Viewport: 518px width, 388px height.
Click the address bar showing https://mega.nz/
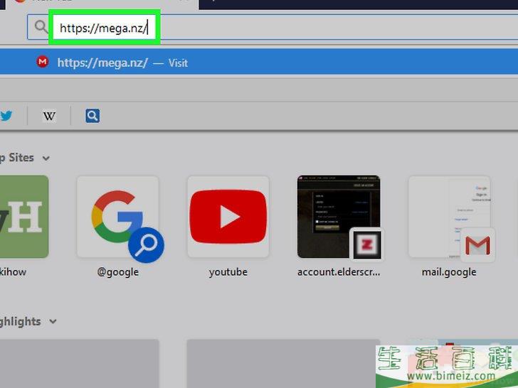coord(273,28)
